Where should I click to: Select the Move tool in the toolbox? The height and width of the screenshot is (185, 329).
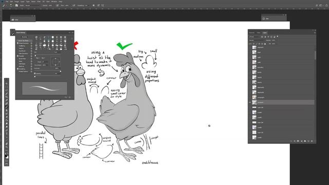pyautogui.click(x=7, y=84)
